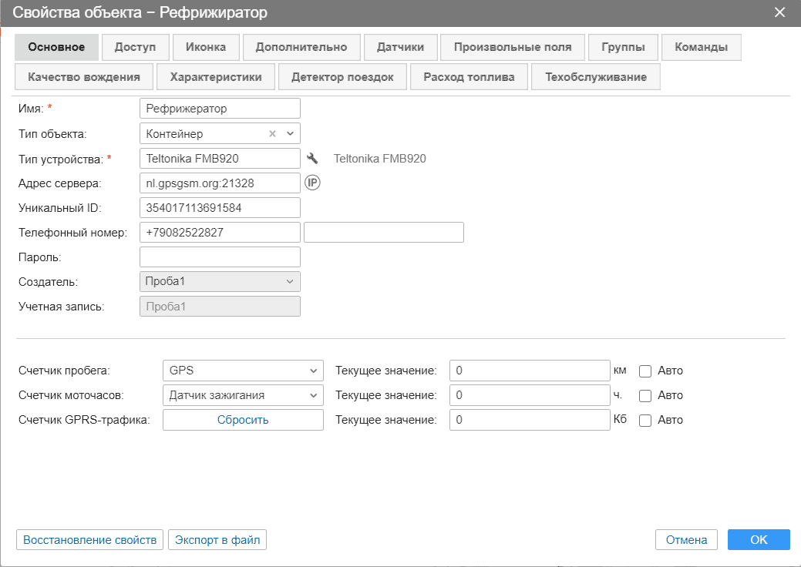801x567 pixels.
Task: Switch to Детектор поездок tab
Action: tap(343, 76)
